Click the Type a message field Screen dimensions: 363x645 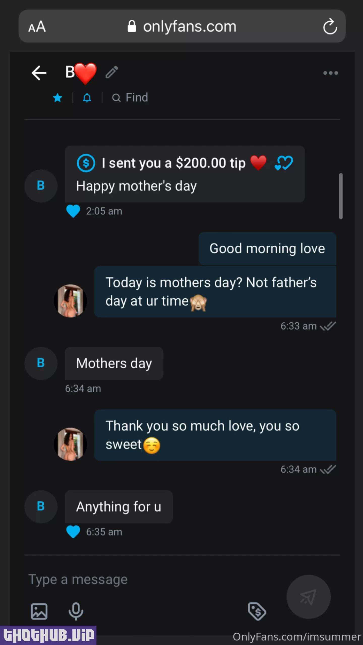coord(151,579)
